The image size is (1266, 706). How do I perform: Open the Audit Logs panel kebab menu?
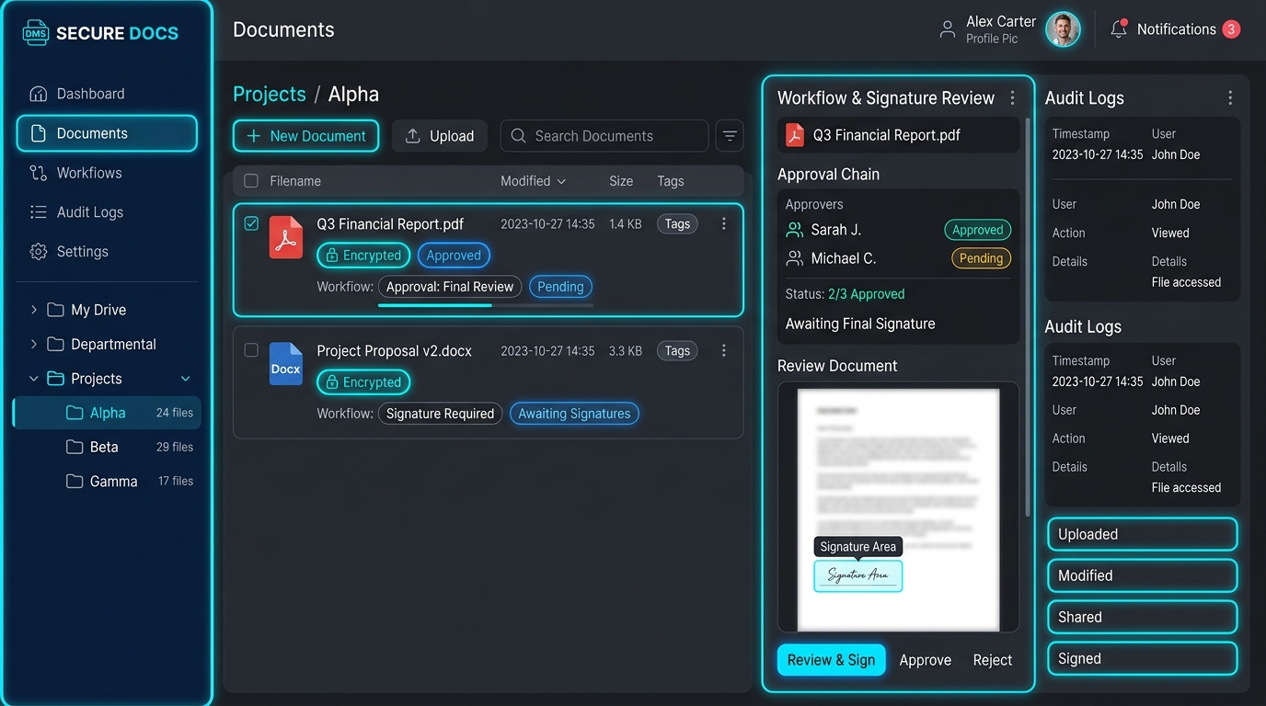[x=1230, y=97]
